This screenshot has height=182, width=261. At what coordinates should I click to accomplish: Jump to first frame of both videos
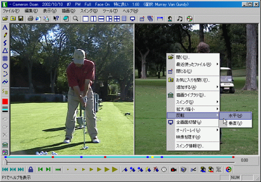point(5,169)
